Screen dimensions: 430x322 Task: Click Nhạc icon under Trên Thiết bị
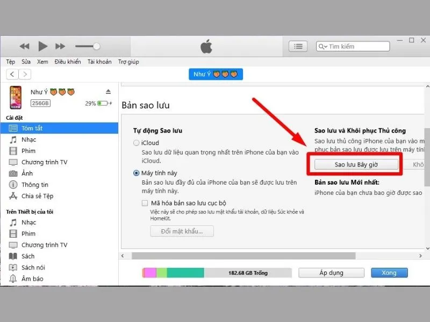[x=13, y=222]
